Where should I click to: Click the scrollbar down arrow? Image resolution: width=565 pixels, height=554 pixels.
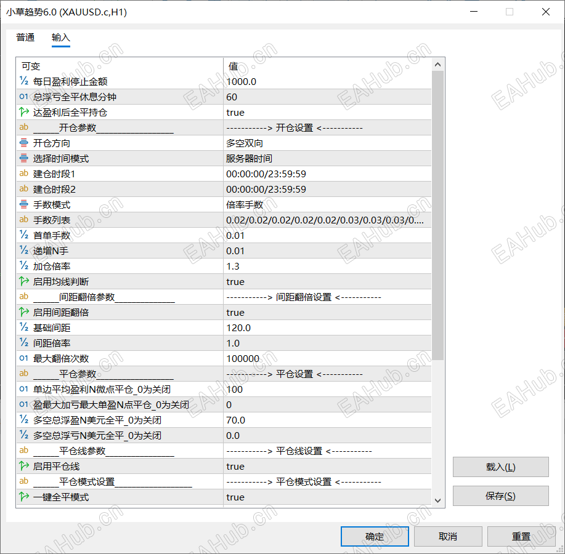tap(438, 500)
